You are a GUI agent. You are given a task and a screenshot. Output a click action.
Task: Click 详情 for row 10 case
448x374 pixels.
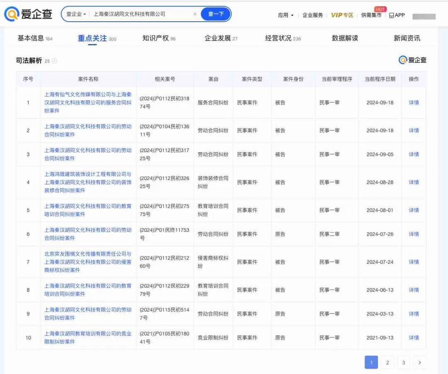(x=414, y=338)
